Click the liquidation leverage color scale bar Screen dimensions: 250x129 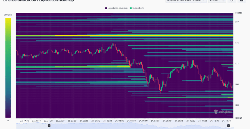8,68
